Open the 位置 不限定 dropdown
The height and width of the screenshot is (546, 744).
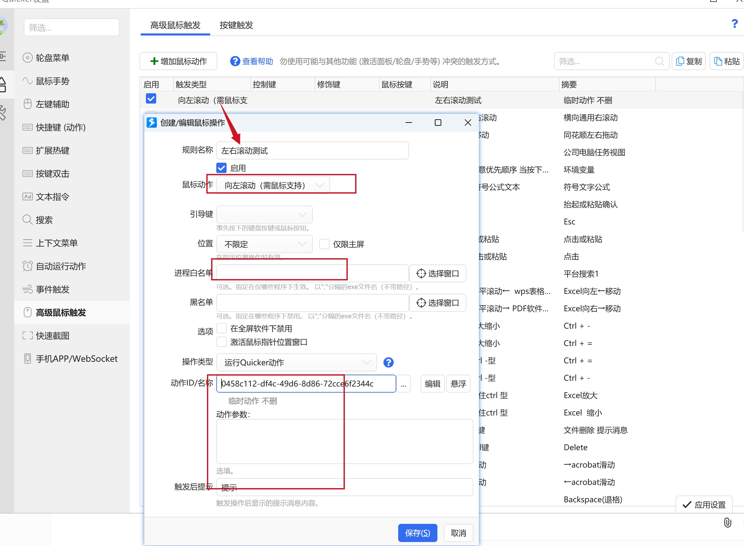tap(264, 244)
